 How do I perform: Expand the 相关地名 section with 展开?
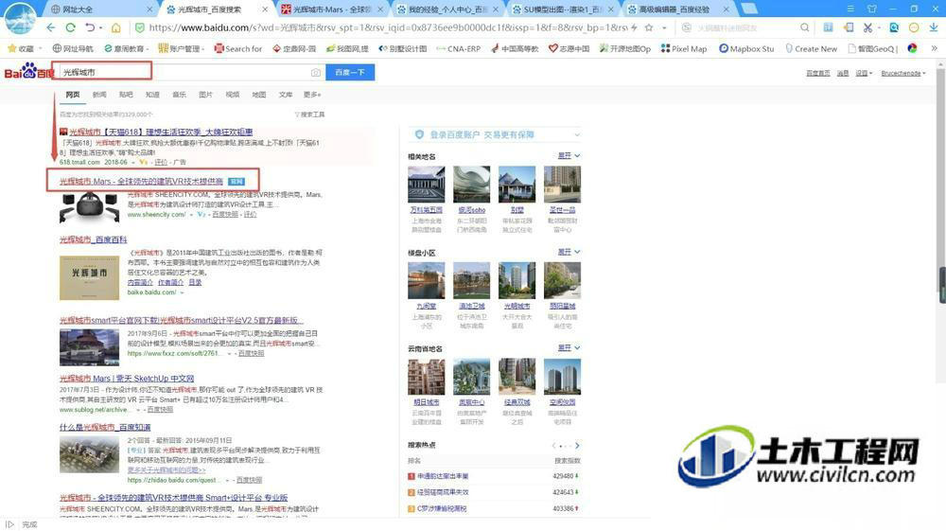(x=569, y=155)
